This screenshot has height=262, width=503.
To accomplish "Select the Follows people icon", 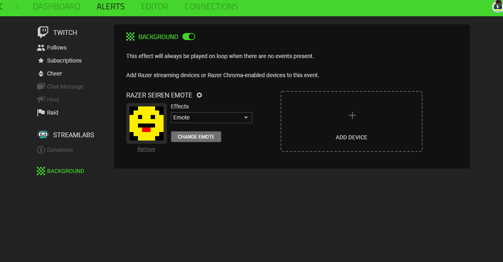I will pos(41,47).
